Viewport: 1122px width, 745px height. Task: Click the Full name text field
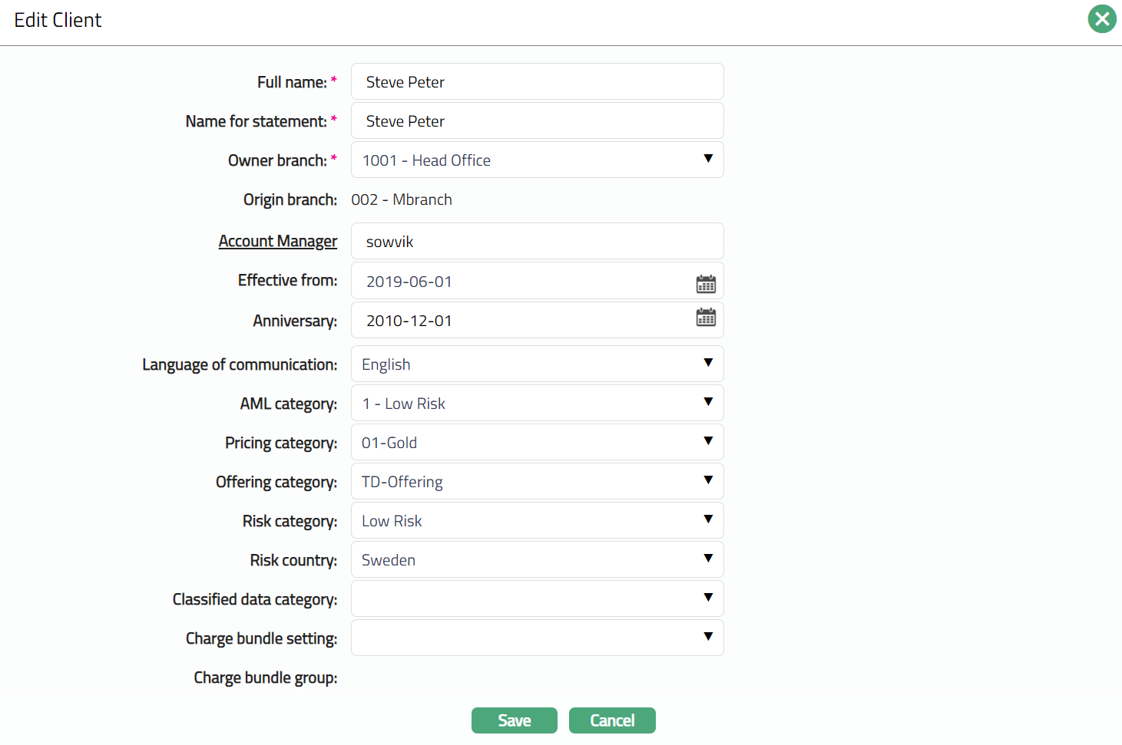click(x=537, y=82)
